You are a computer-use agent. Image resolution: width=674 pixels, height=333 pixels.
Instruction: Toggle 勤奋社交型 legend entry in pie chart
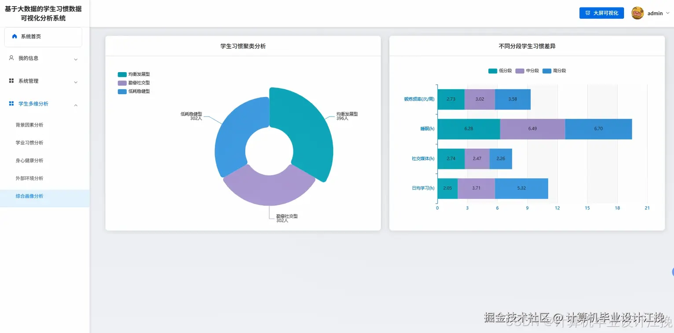click(x=134, y=83)
